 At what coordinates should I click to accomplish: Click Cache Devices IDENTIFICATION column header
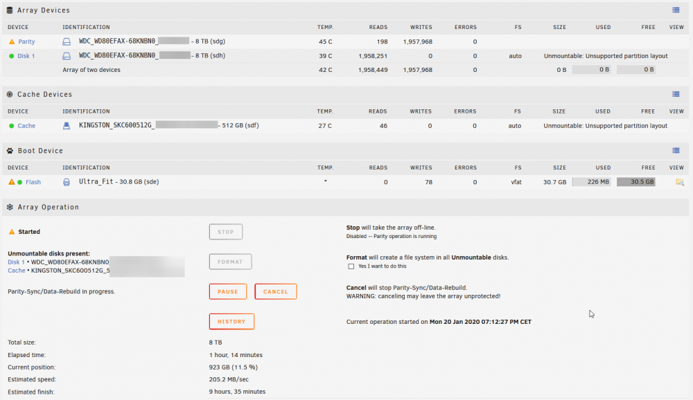pos(86,111)
